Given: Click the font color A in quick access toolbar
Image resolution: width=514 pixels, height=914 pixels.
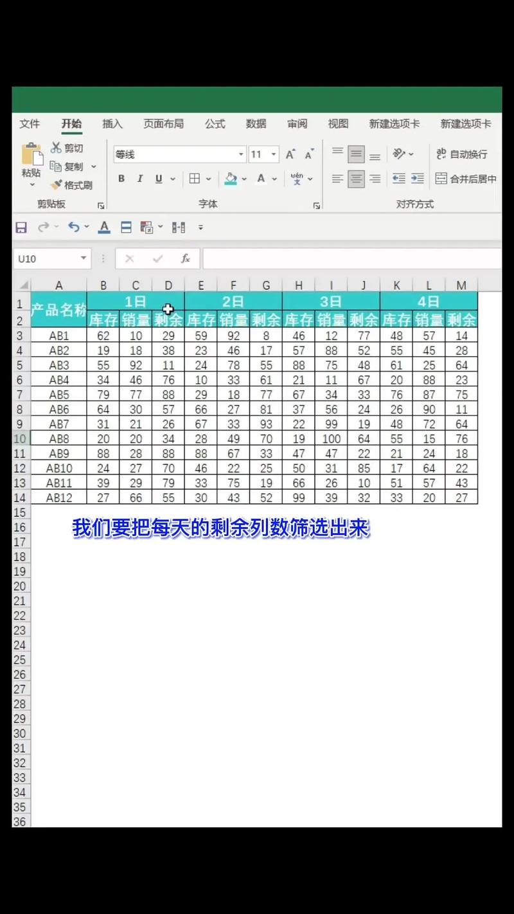Looking at the screenshot, I should point(104,227).
